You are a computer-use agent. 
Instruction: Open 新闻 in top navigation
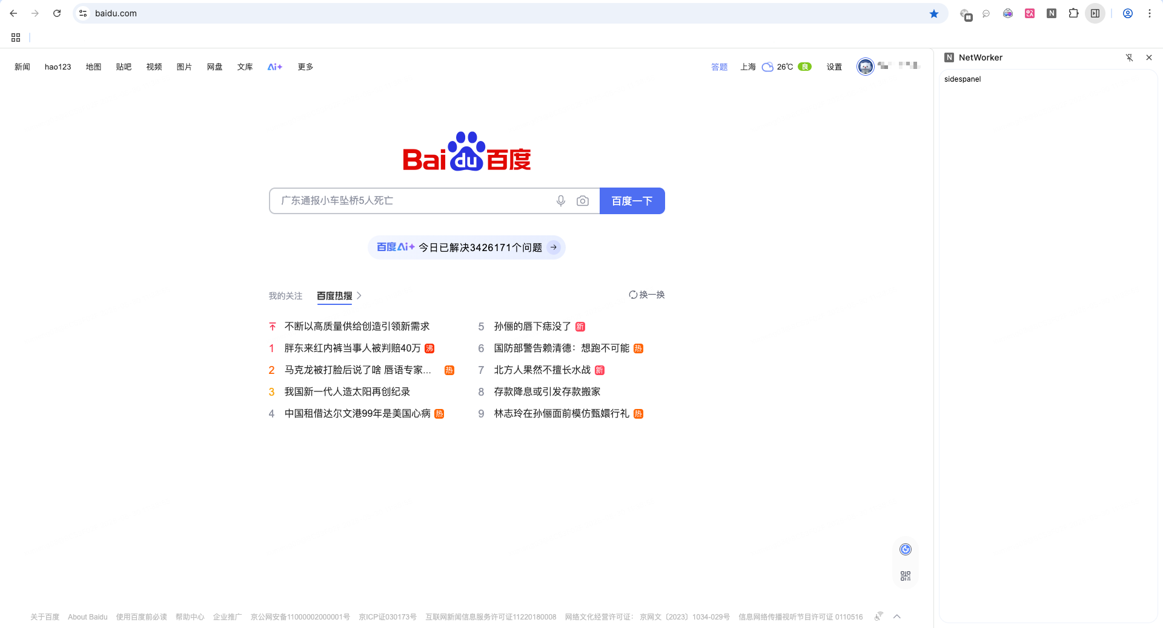point(22,67)
